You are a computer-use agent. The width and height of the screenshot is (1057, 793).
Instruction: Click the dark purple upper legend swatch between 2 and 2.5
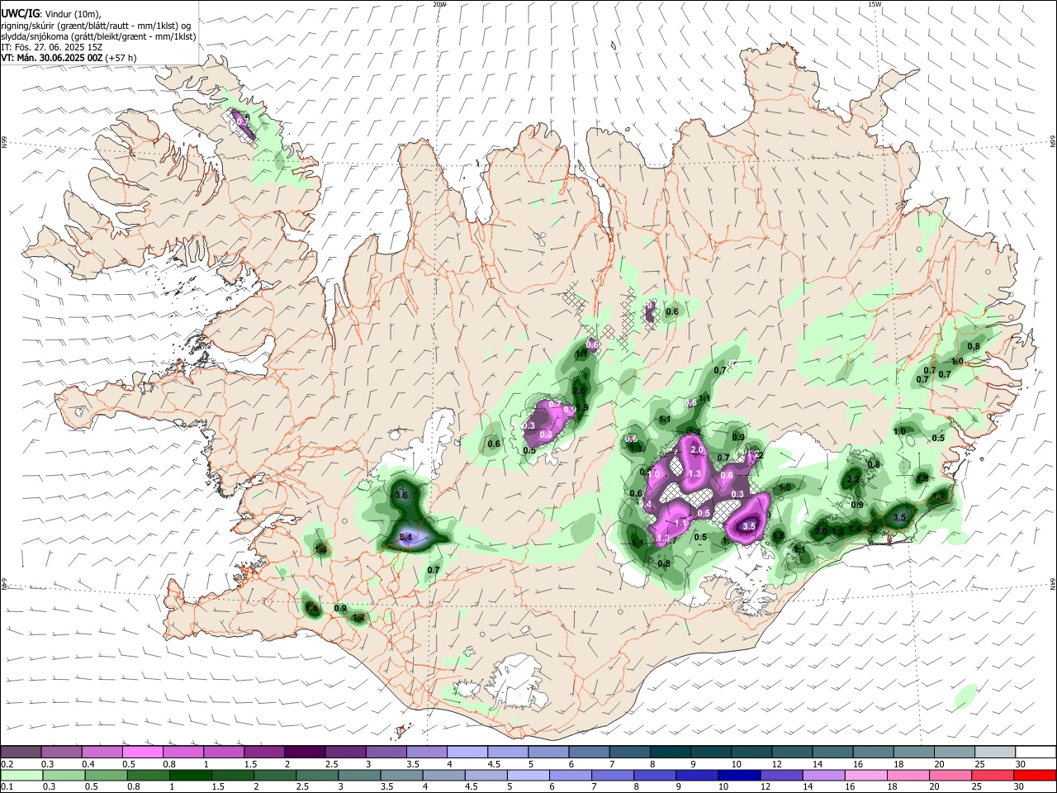pos(304,753)
